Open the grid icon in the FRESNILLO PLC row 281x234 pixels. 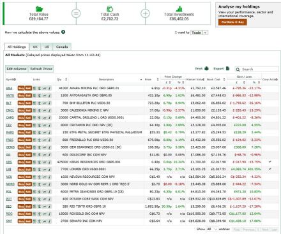coord(34,140)
